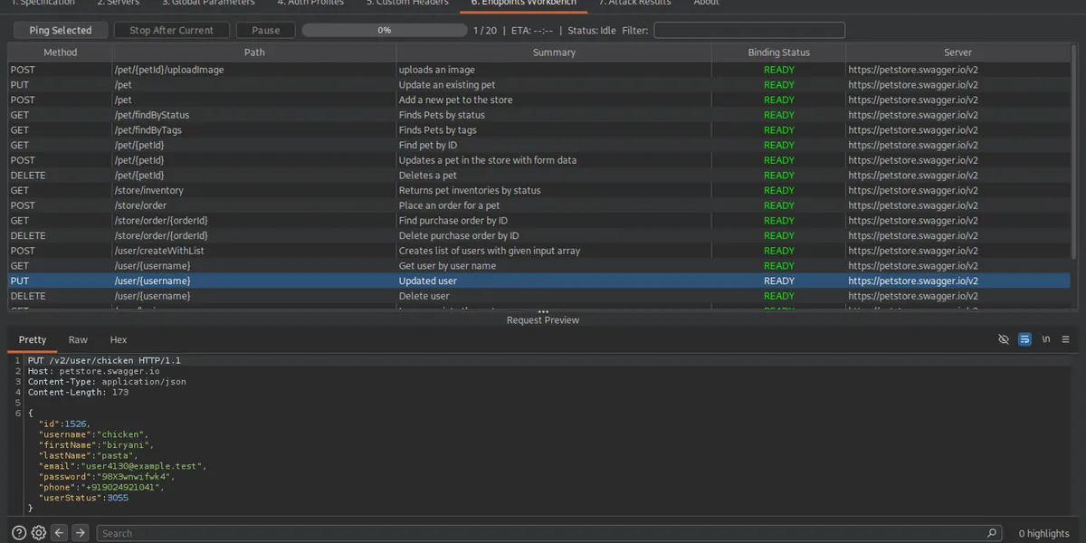The height and width of the screenshot is (543, 1086).
Task: Click the 'Host: petstore.swagger.io' header line
Action: (x=93, y=371)
